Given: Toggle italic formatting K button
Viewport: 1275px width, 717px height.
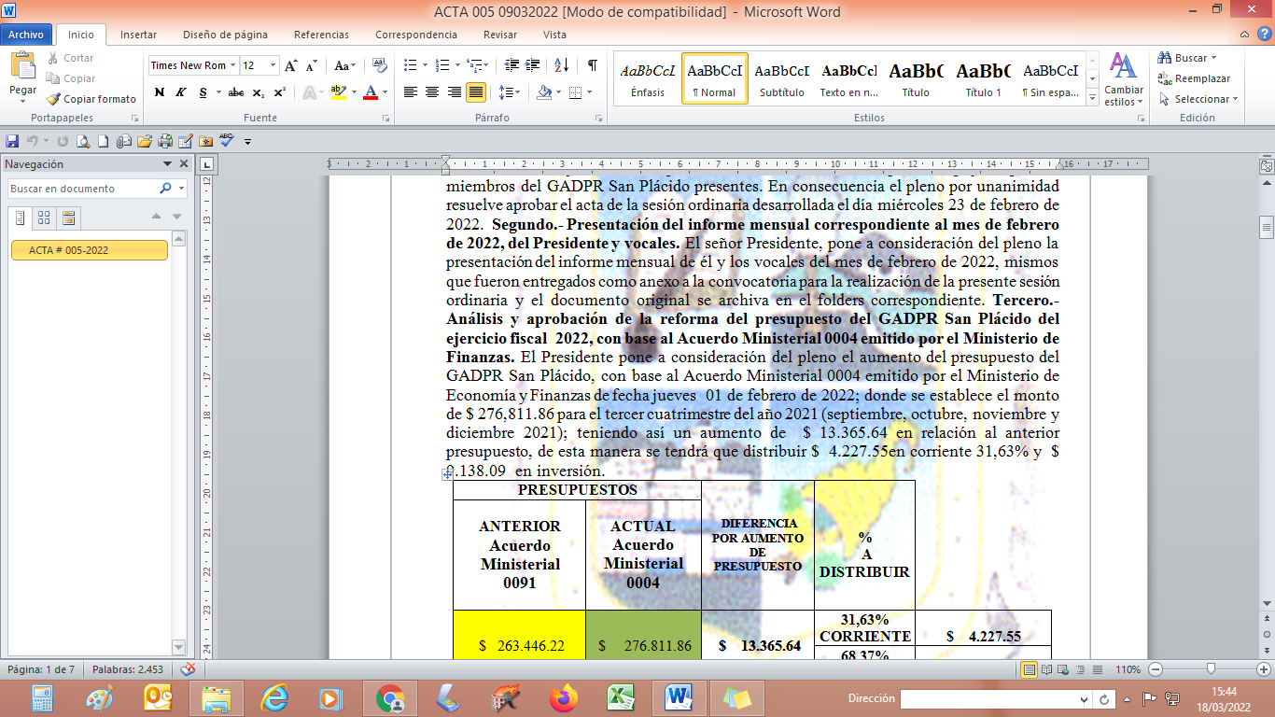Looking at the screenshot, I should 181,92.
